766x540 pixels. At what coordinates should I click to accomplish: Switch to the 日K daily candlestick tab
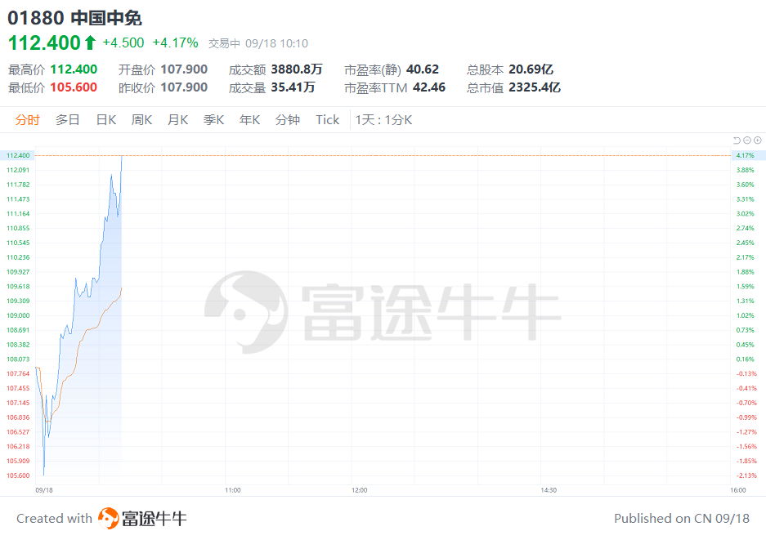pos(105,119)
